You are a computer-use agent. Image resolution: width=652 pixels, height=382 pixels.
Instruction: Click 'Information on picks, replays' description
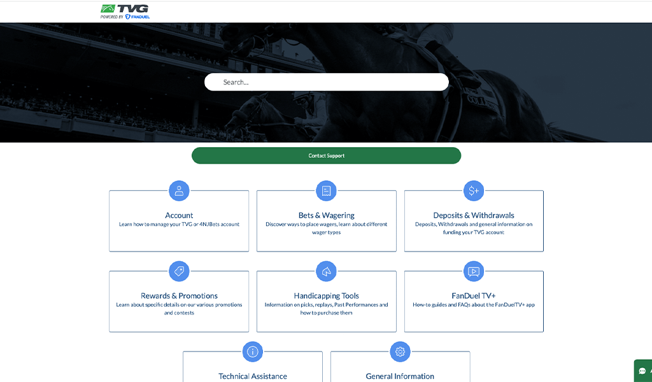coord(327,308)
